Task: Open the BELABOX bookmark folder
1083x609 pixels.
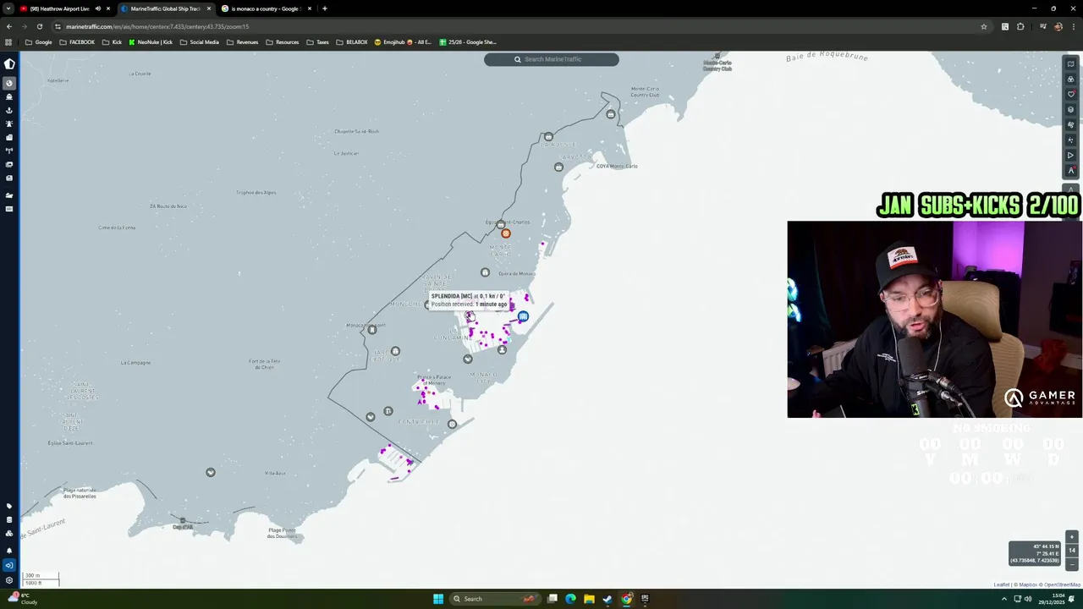Action: [x=352, y=41]
